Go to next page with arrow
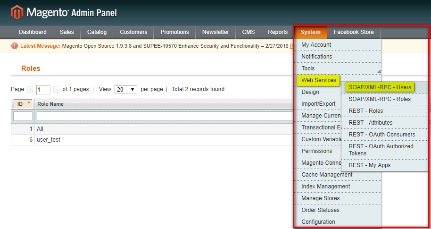The height and width of the screenshot is (229, 431). 57,89
